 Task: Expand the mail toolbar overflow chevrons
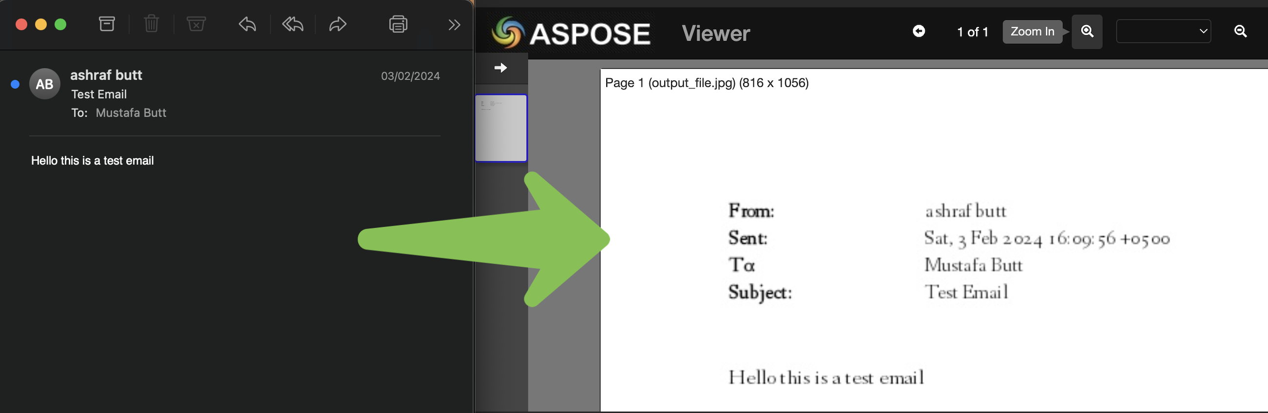click(x=454, y=24)
